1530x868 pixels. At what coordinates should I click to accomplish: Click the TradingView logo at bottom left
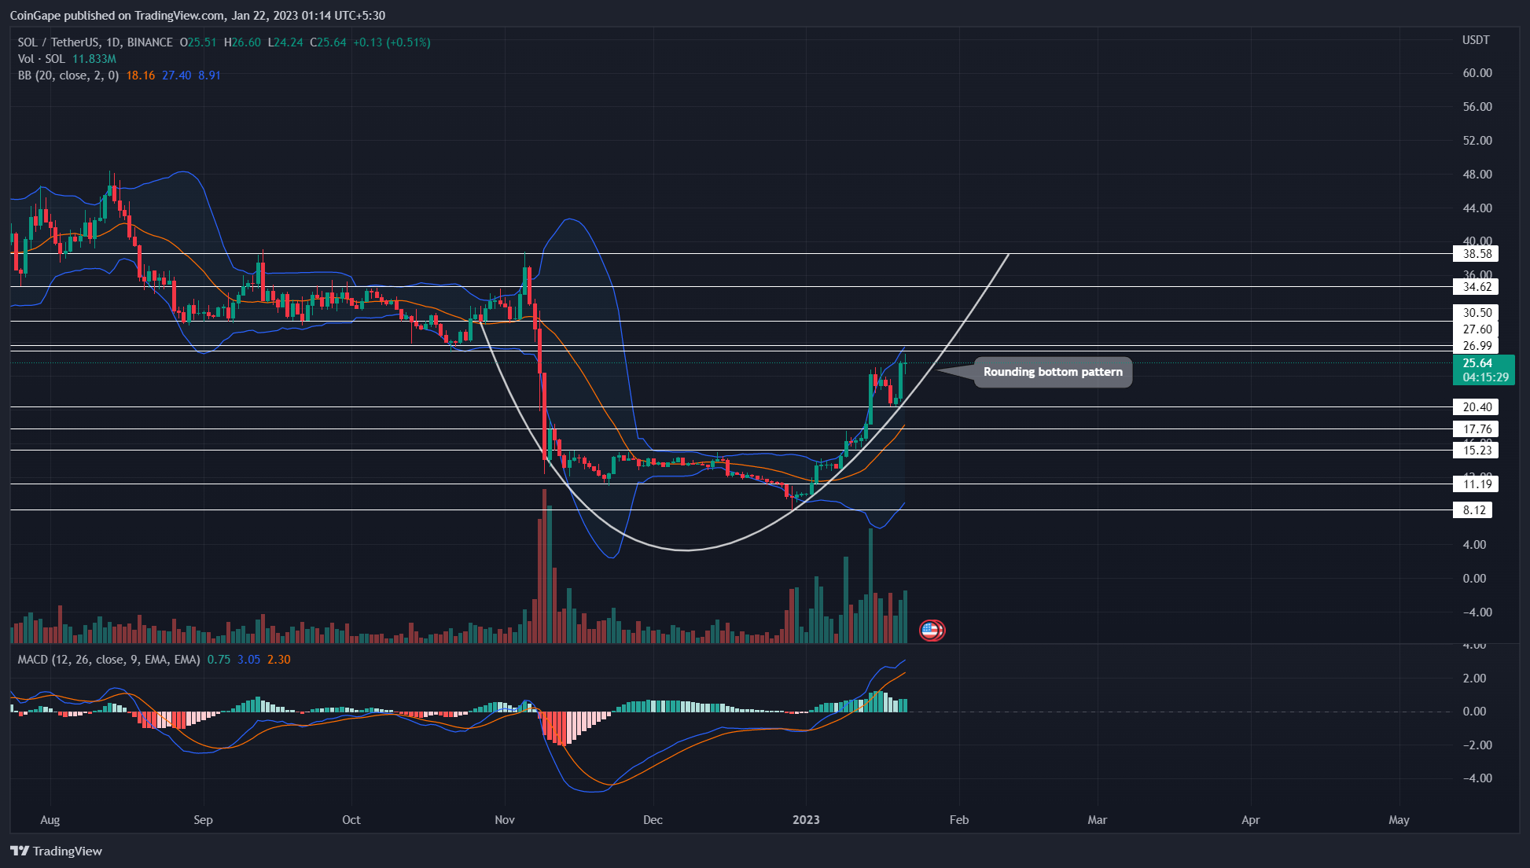[x=56, y=851]
